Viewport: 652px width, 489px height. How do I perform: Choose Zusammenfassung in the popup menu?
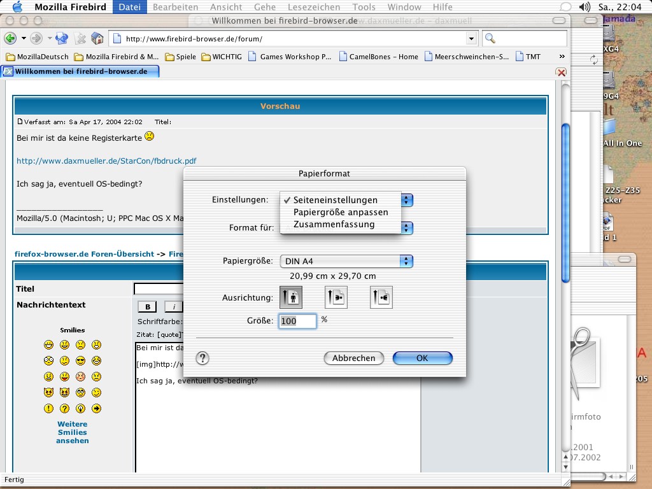[341, 224]
